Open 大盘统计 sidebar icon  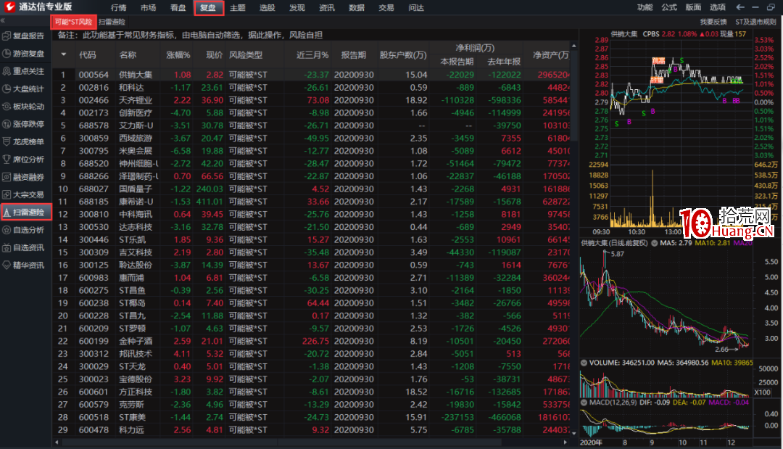pos(7,89)
